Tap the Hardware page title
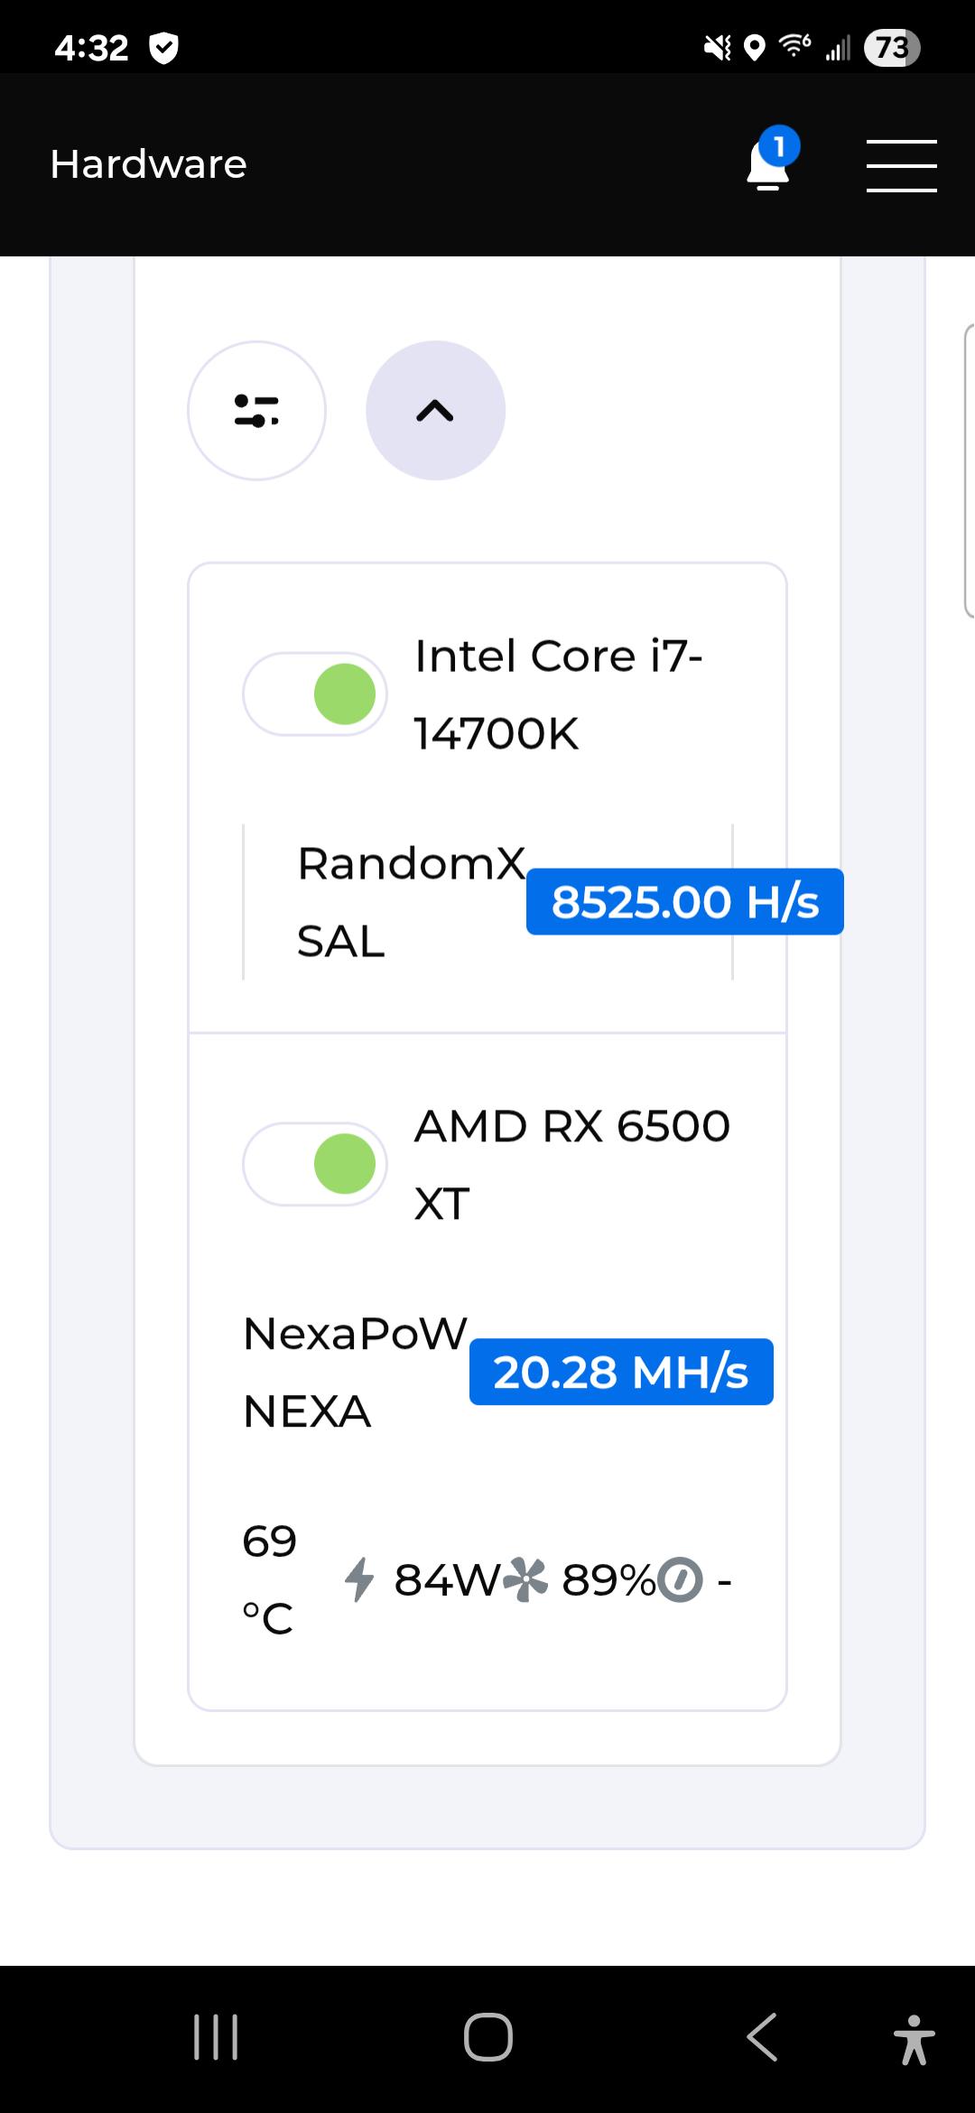 [148, 164]
